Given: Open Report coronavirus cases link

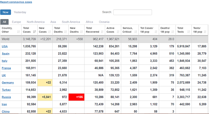Looking at the screenshot, I should click(x=16, y=2).
